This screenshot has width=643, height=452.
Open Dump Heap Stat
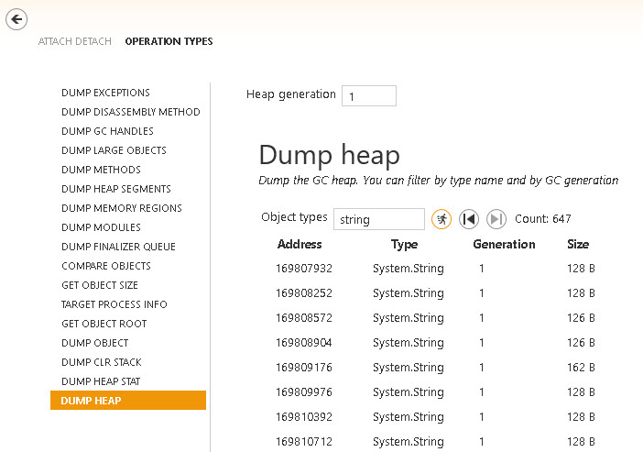click(101, 381)
